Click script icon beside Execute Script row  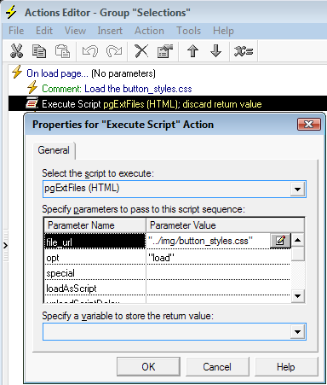tap(32, 103)
